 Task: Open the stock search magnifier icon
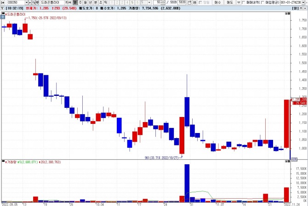(34, 2)
